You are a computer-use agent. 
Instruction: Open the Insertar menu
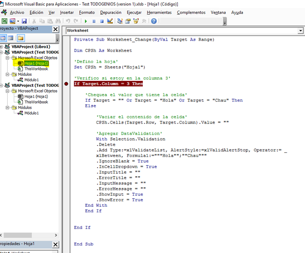[67, 12]
